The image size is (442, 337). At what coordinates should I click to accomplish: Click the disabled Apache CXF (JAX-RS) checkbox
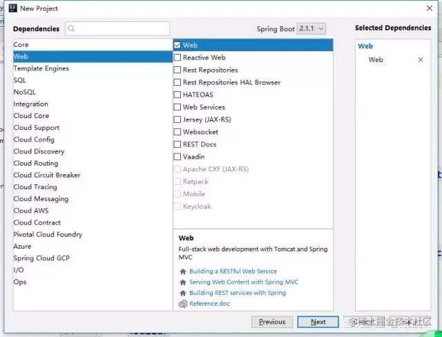point(177,169)
